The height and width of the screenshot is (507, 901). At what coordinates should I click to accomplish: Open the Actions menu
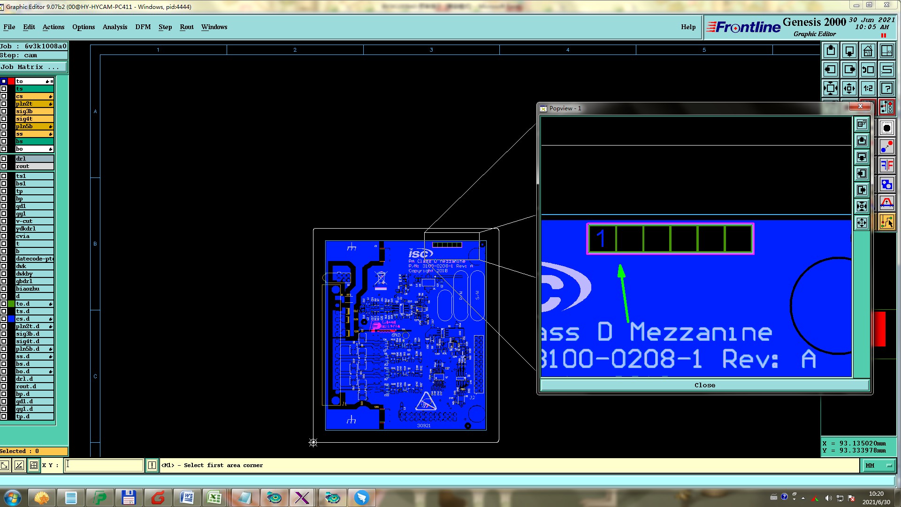[x=53, y=27]
